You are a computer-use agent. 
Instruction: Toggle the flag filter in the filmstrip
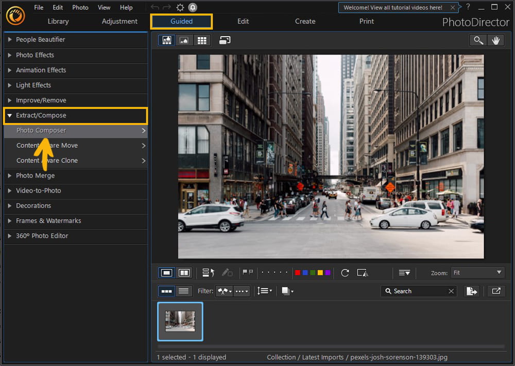pos(225,291)
